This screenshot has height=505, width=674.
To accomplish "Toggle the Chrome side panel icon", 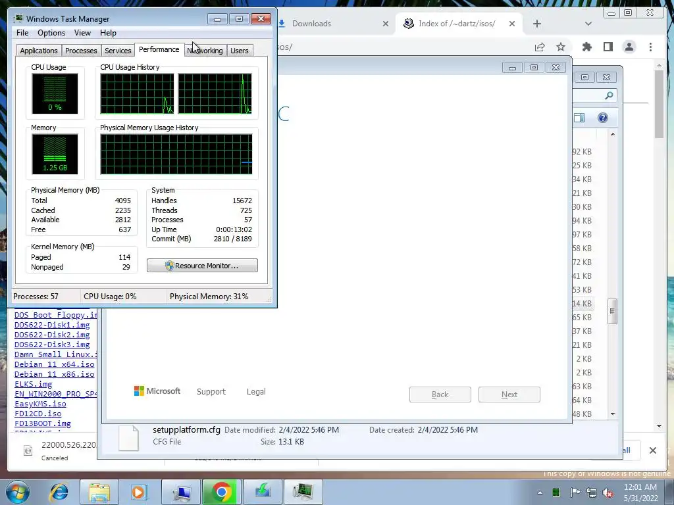I will click(x=608, y=47).
